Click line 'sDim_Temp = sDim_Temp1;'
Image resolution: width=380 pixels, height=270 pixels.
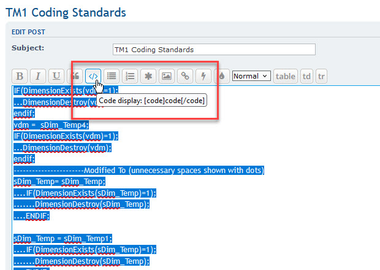(63, 239)
